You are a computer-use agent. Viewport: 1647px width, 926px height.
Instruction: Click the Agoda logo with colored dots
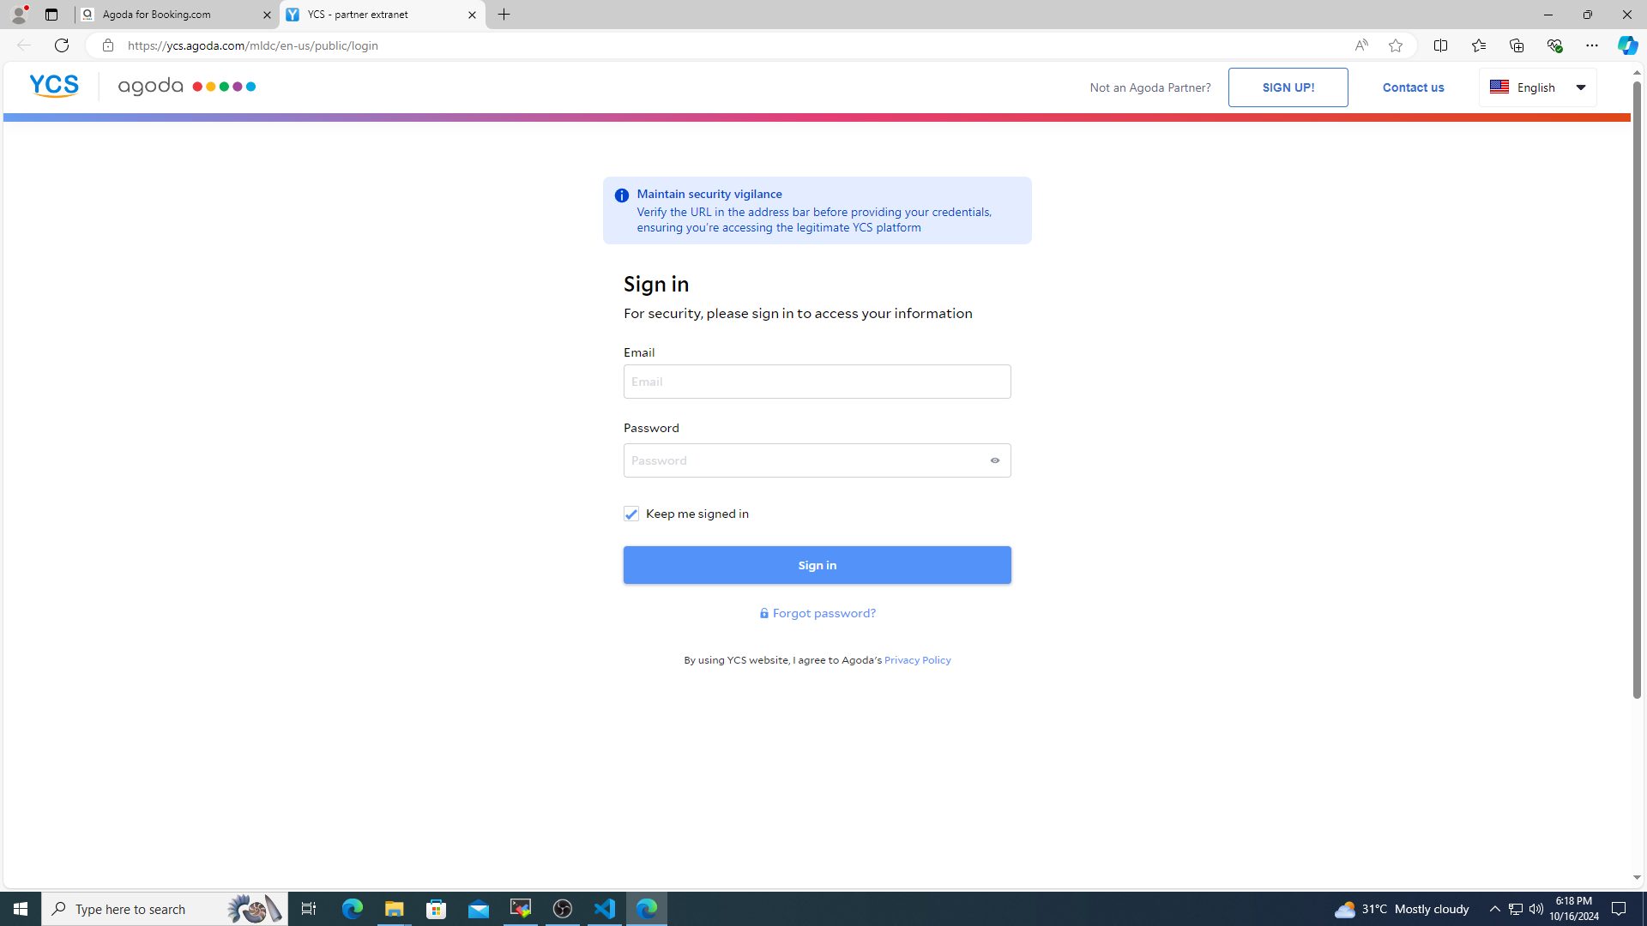pyautogui.click(x=186, y=87)
